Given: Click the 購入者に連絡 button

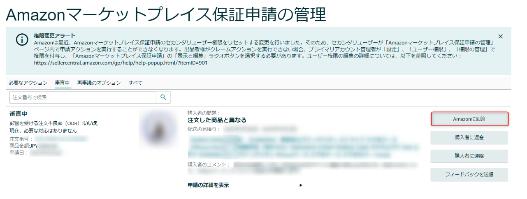Looking at the screenshot, I should click(469, 156).
